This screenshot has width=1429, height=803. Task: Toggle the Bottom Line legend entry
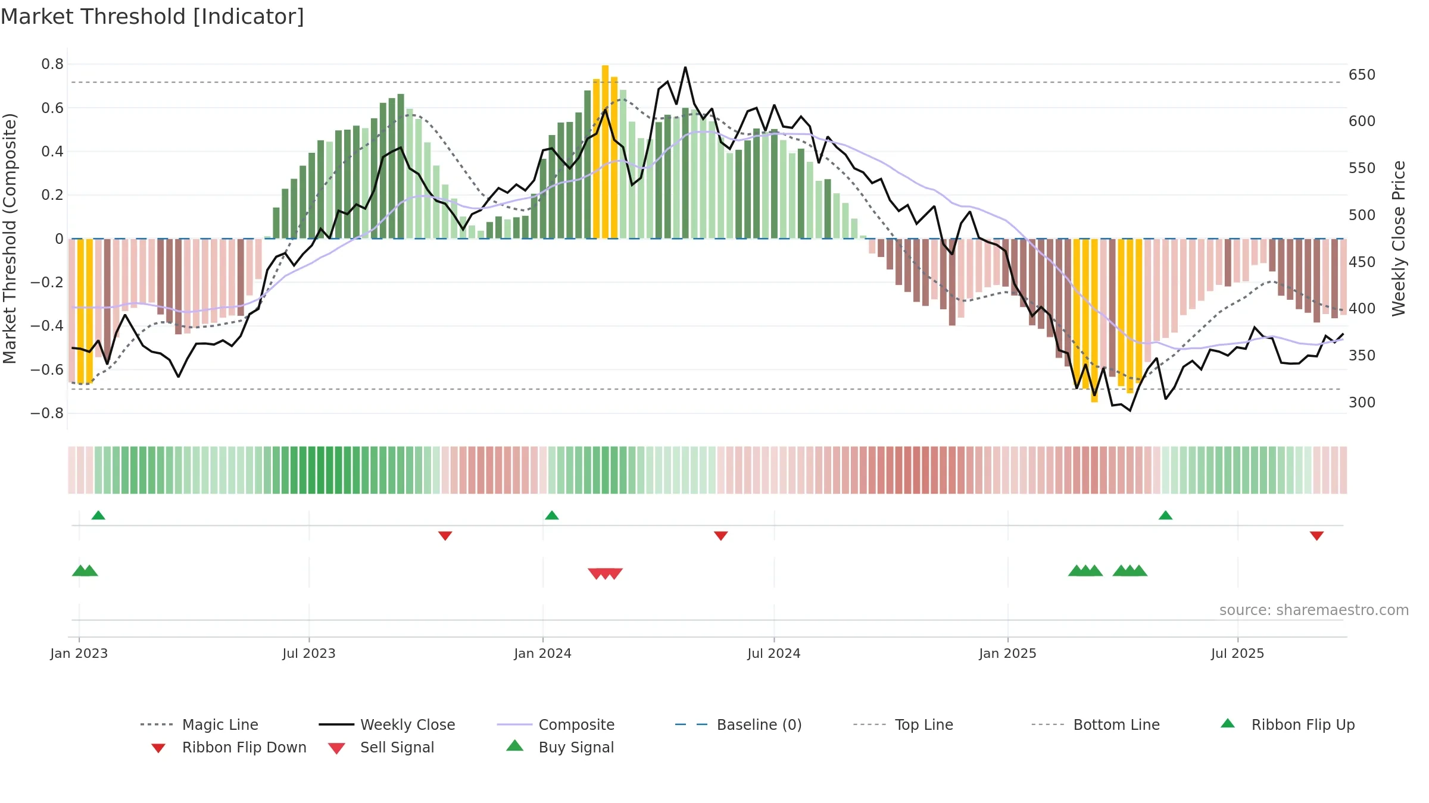[1096, 724]
